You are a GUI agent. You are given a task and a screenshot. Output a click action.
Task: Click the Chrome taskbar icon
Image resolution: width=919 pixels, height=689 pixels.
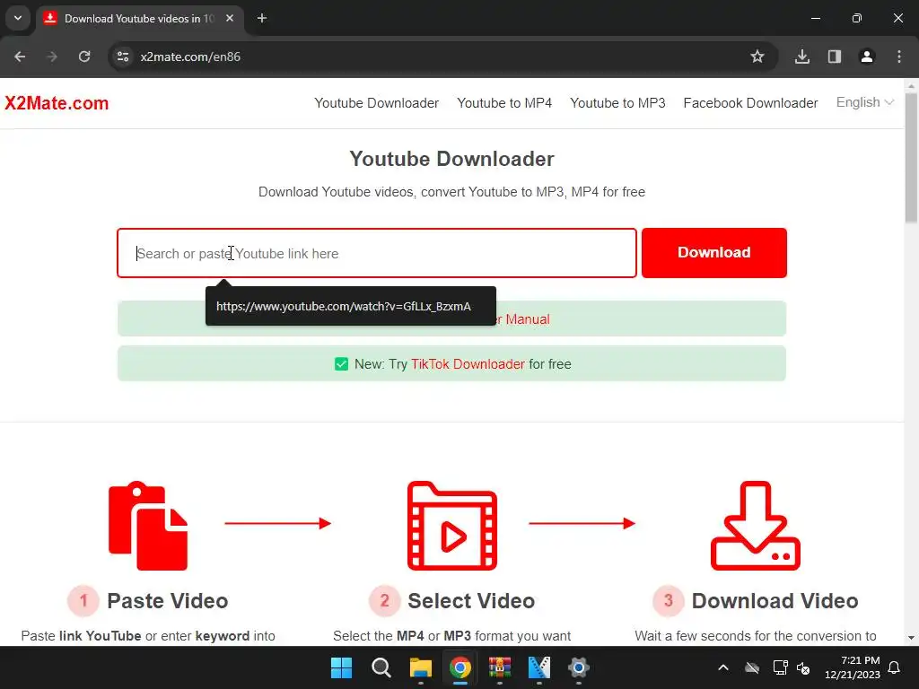pos(460,667)
